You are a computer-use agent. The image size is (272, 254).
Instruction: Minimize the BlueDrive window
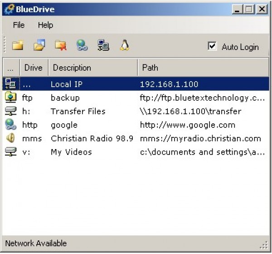tap(237, 9)
